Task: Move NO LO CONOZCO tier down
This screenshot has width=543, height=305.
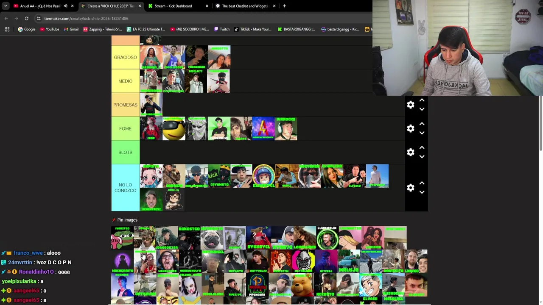Action: 422,192
